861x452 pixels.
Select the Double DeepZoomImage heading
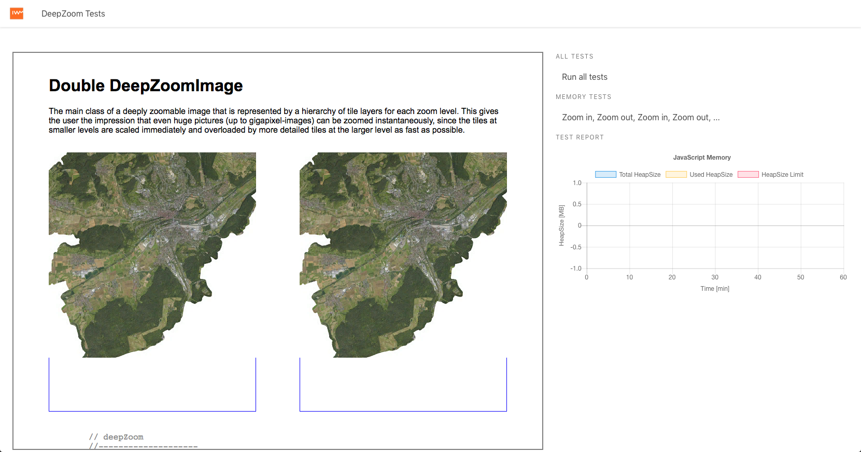coord(146,86)
